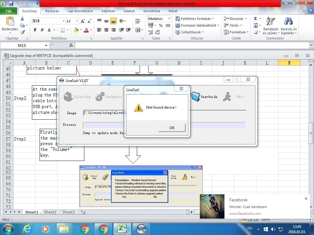
Task: Align text right
Action: [x=113, y=30]
